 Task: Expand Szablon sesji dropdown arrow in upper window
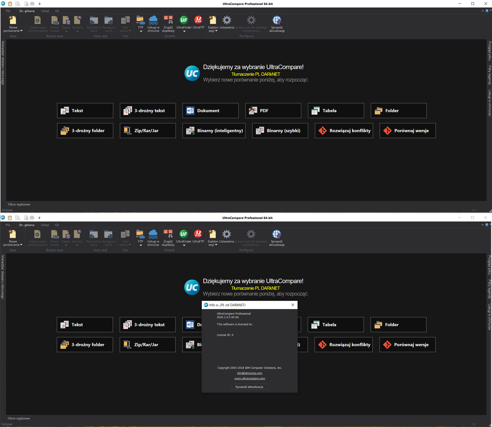click(x=216, y=31)
